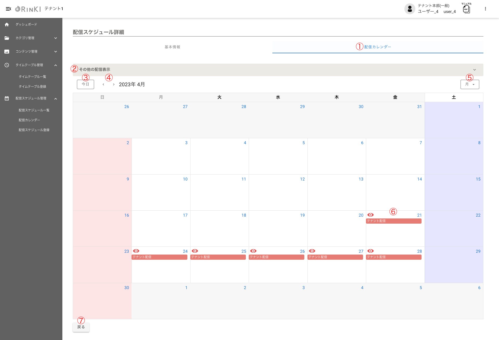Open the vertical three-dot options menu

(485, 9)
